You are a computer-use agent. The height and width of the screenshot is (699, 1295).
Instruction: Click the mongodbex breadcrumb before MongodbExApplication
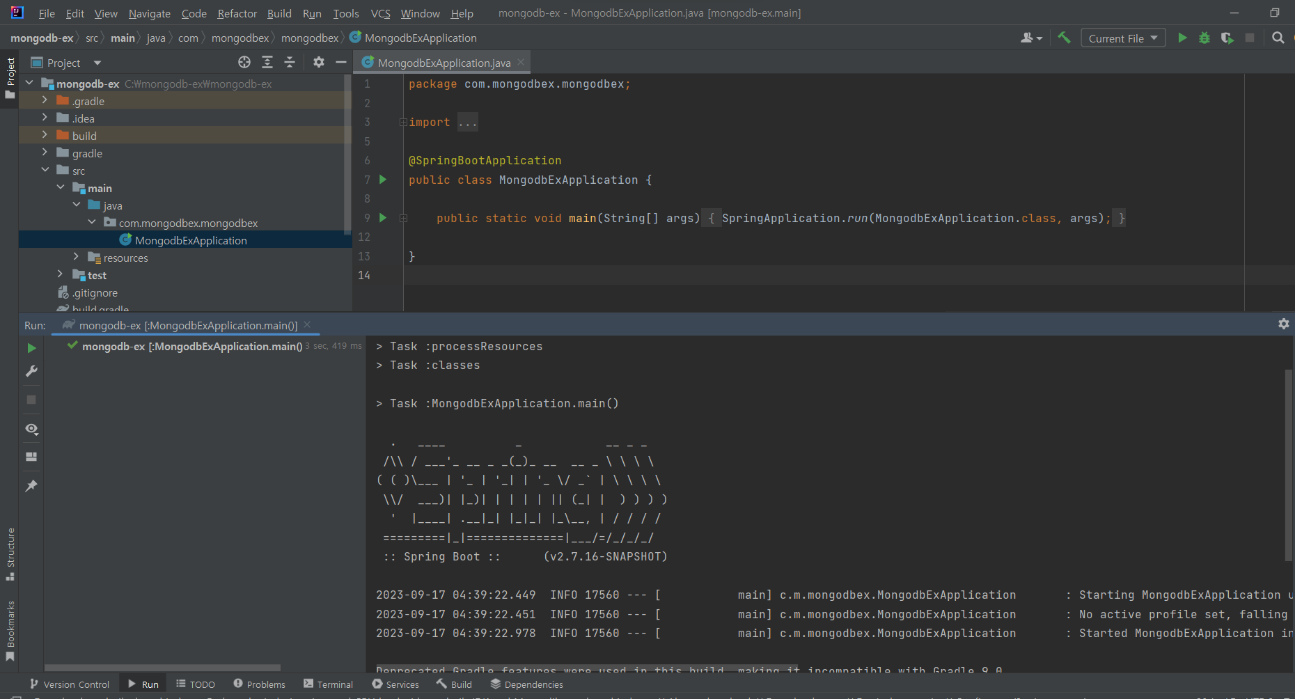coord(310,38)
